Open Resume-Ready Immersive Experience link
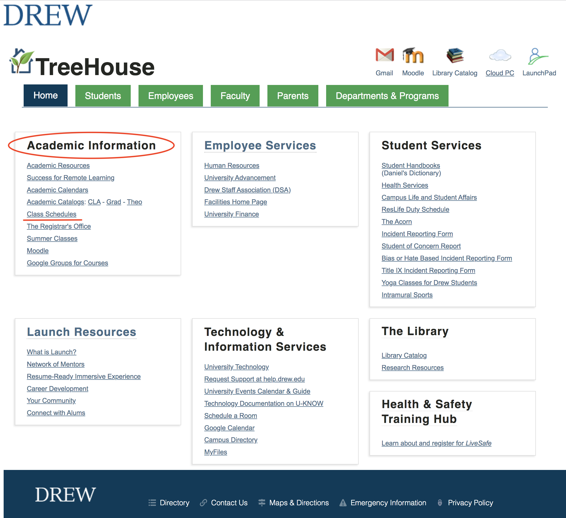Screen dimensions: 566x518 click(x=84, y=376)
